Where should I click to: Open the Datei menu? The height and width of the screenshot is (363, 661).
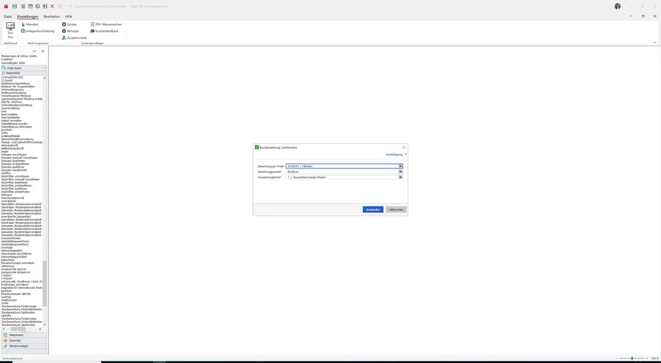pyautogui.click(x=8, y=16)
